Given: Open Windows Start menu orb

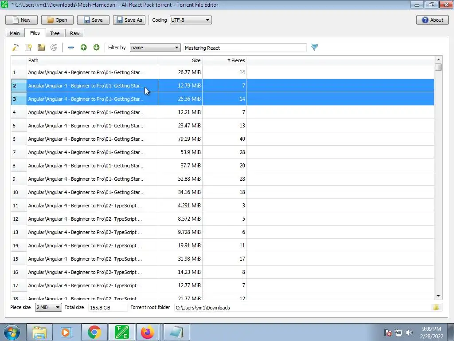Looking at the screenshot, I should point(12,332).
